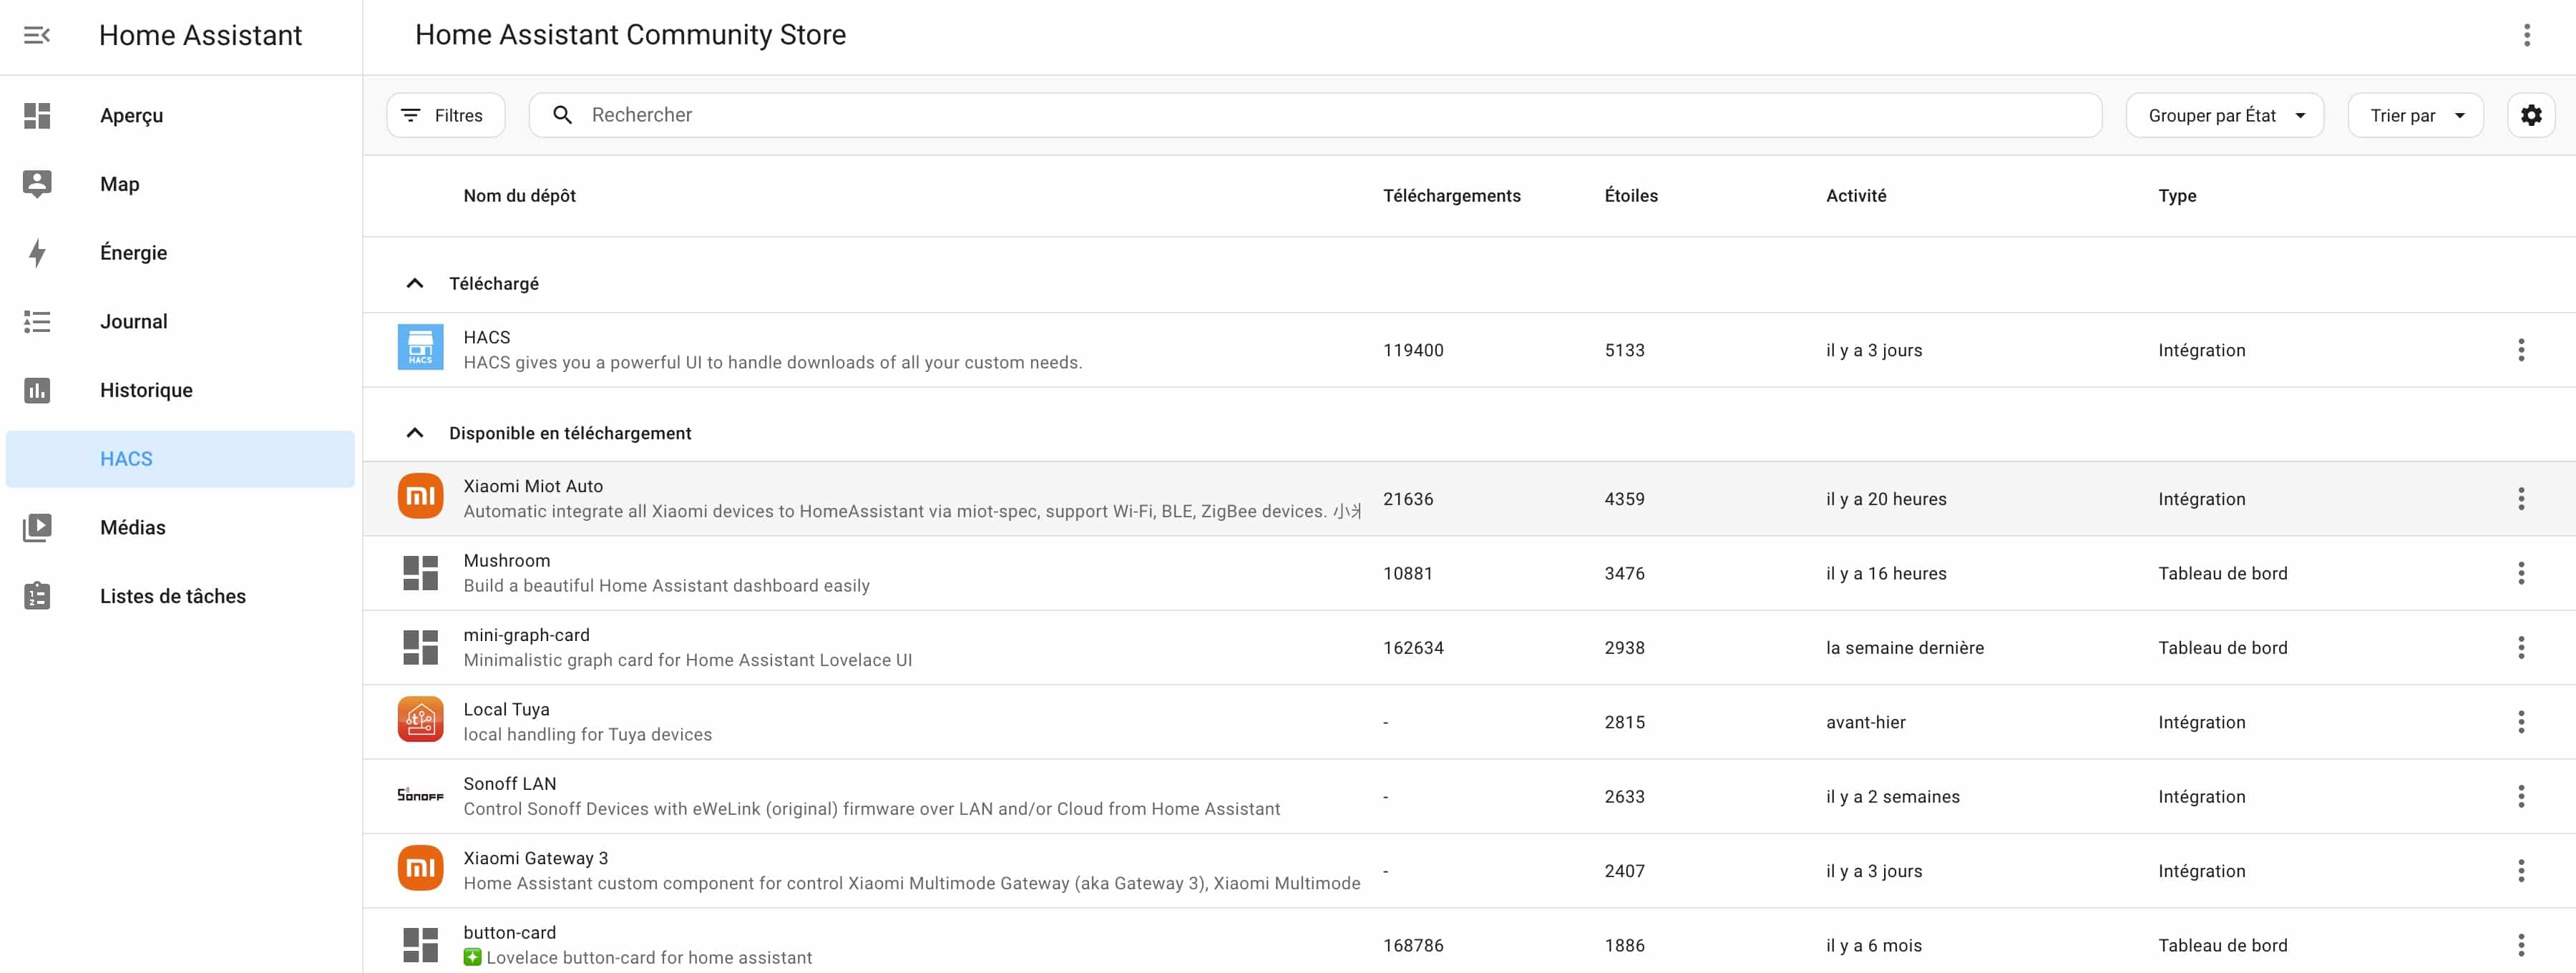Click the Home Assistant sidebar title
Image resolution: width=2576 pixels, height=973 pixels.
(x=200, y=35)
